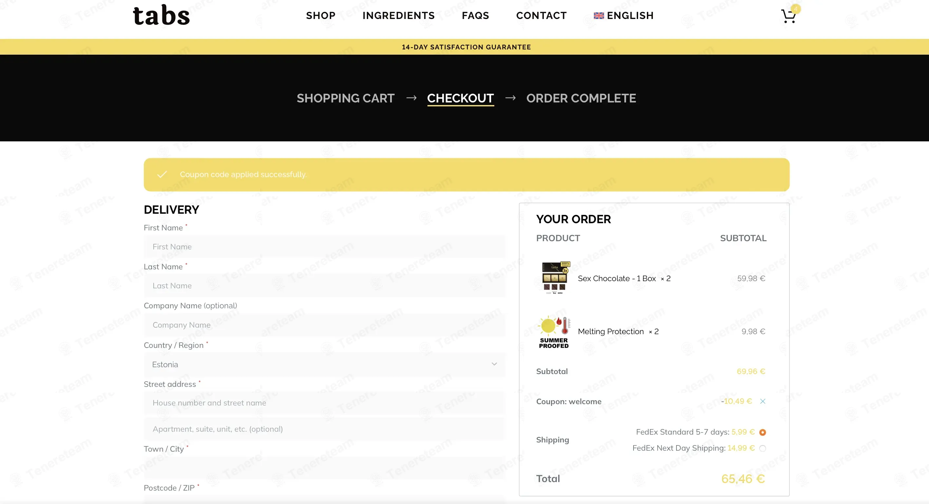Click the UK flag language icon
The width and height of the screenshot is (929, 504).
(599, 16)
